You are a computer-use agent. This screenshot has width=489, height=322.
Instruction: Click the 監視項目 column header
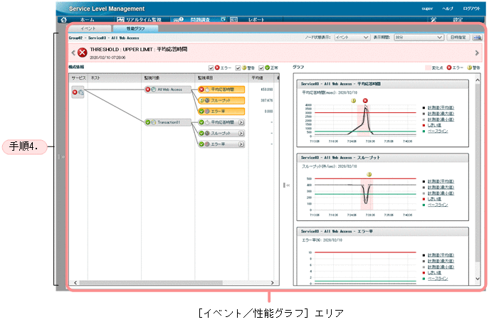click(x=205, y=78)
